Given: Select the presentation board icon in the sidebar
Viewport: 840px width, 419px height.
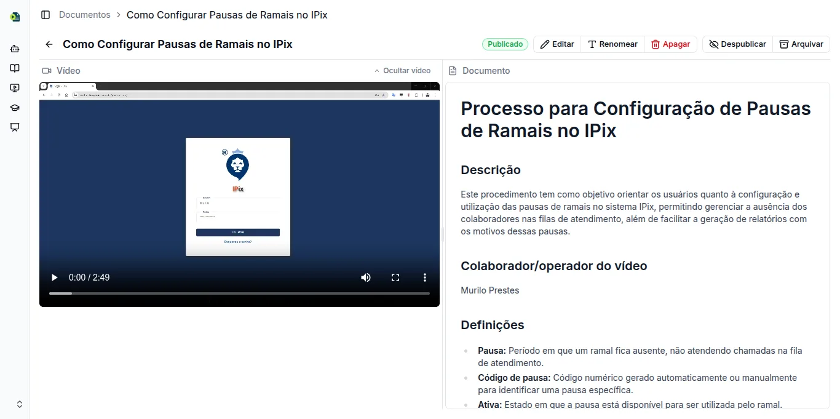Looking at the screenshot, I should [14, 127].
